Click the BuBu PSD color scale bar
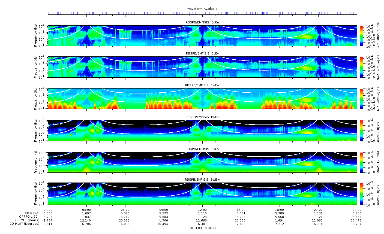 click(362, 130)
